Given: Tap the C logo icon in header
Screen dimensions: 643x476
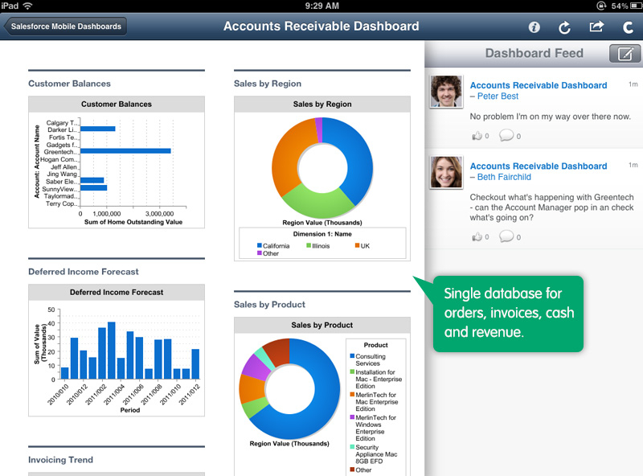Looking at the screenshot, I should pos(628,27).
